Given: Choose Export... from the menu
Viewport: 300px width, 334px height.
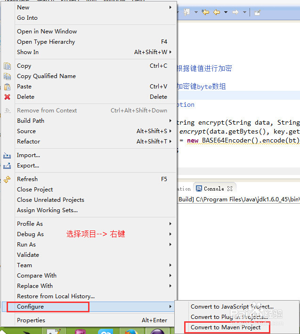Looking at the screenshot, I should click(89, 166).
